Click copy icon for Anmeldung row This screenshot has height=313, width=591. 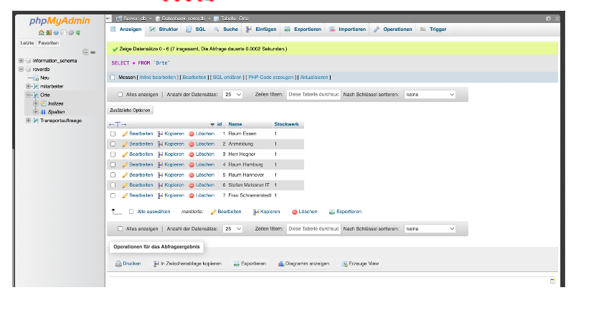click(161, 144)
